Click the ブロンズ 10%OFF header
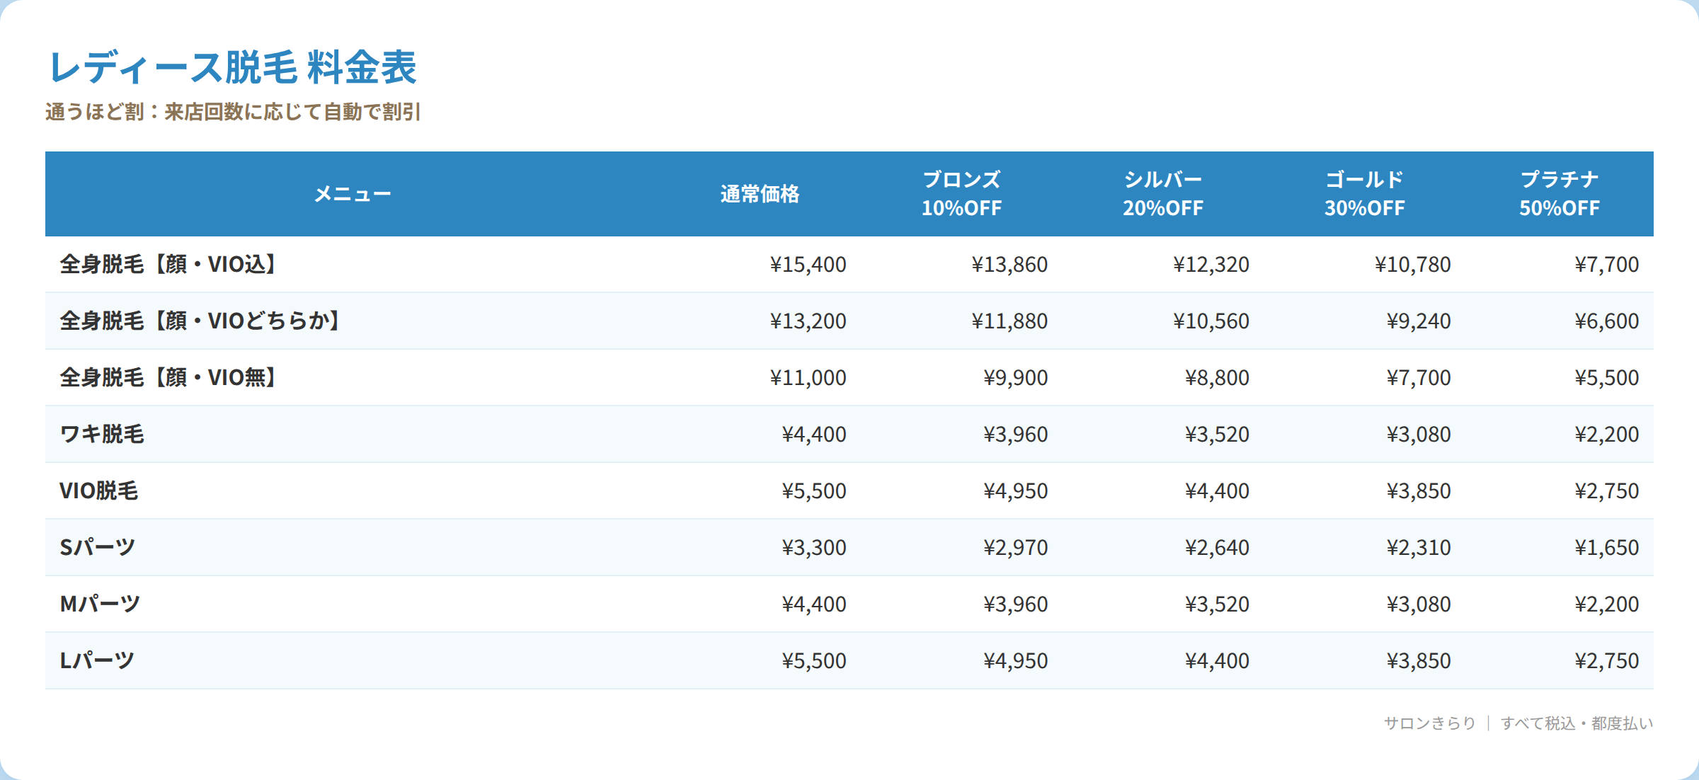 point(961,194)
